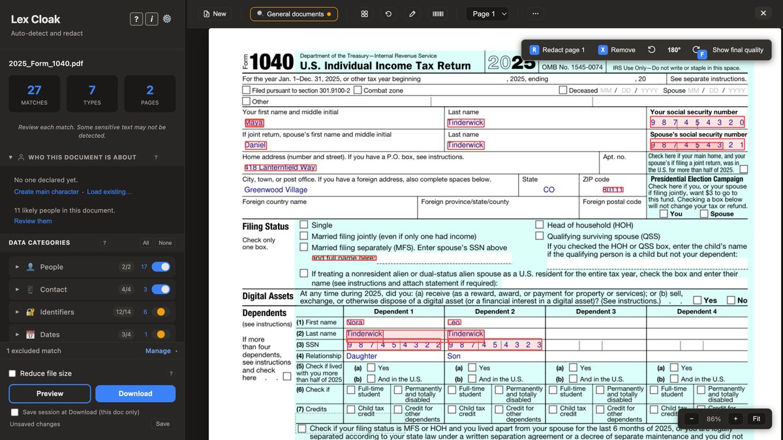This screenshot has height=440, width=783.
Task: Click the Create main character link
Action: point(46,192)
